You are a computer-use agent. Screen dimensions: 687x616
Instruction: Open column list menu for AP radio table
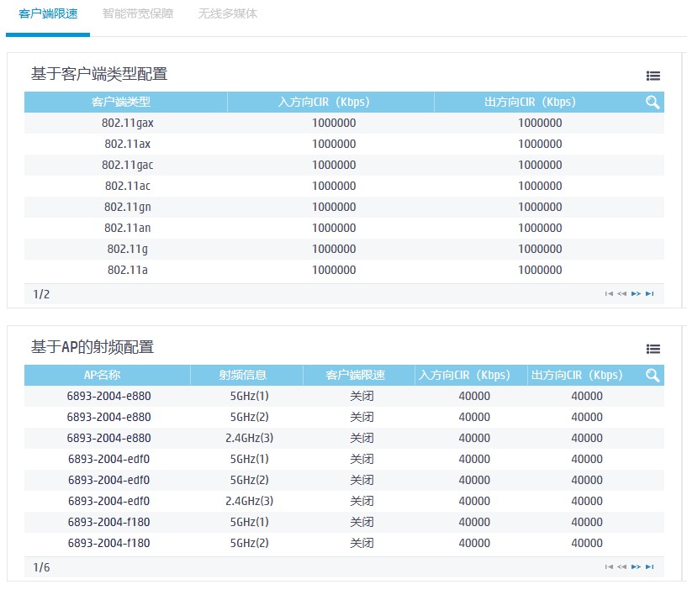click(653, 349)
